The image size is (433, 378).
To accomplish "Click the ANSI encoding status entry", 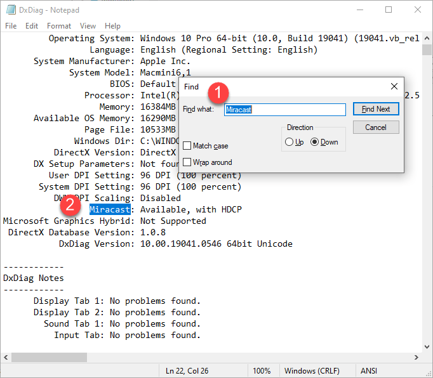I will click(x=369, y=371).
